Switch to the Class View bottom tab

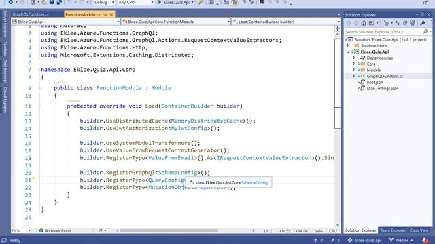[x=419, y=230]
